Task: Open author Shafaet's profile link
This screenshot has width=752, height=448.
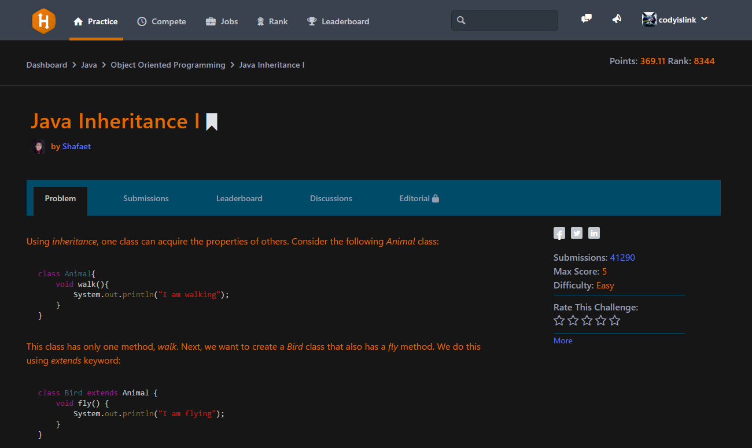Action: pyautogui.click(x=76, y=146)
